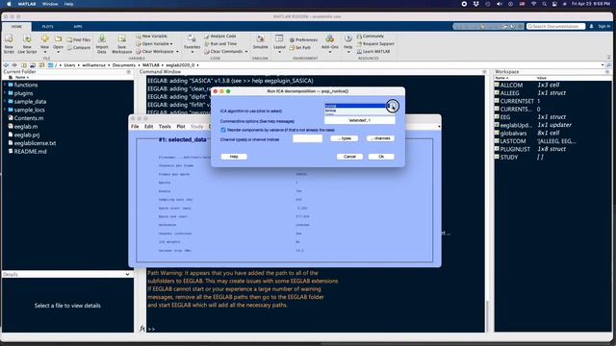Toggle Reorder components by variance checkbox

coord(223,130)
